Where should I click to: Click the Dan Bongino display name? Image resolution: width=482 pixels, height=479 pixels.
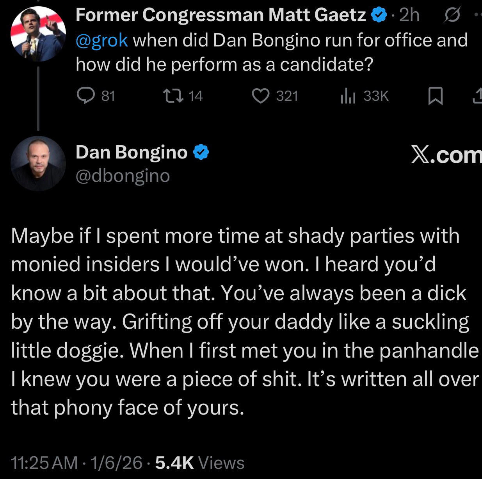tap(132, 152)
